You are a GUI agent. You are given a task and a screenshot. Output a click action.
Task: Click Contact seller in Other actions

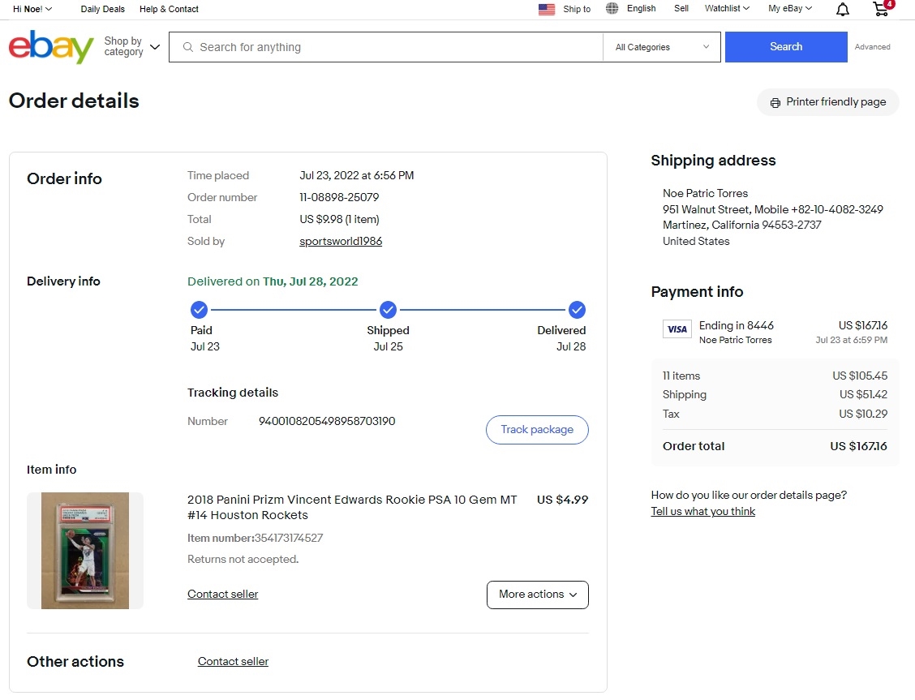(233, 662)
